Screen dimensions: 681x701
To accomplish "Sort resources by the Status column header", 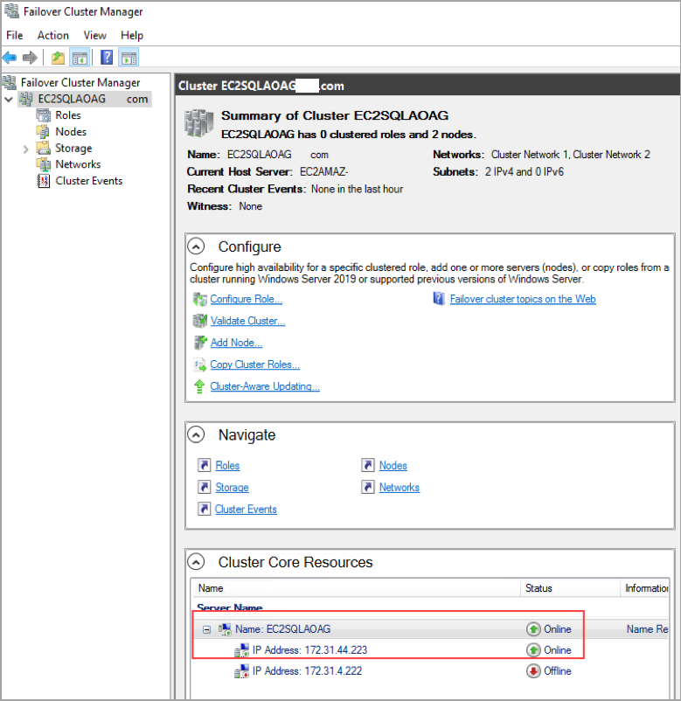I will (570, 588).
